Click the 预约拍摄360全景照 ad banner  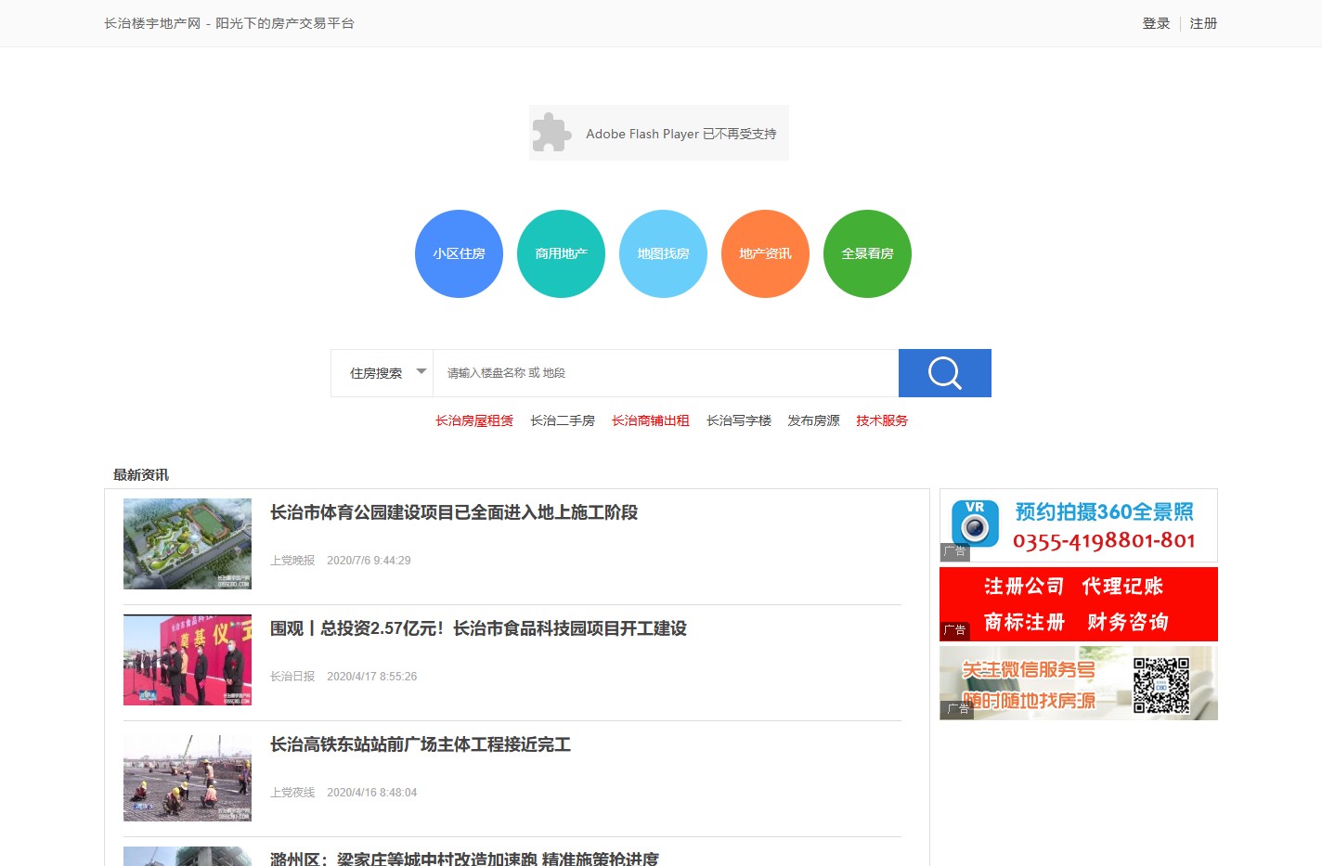coord(1079,525)
